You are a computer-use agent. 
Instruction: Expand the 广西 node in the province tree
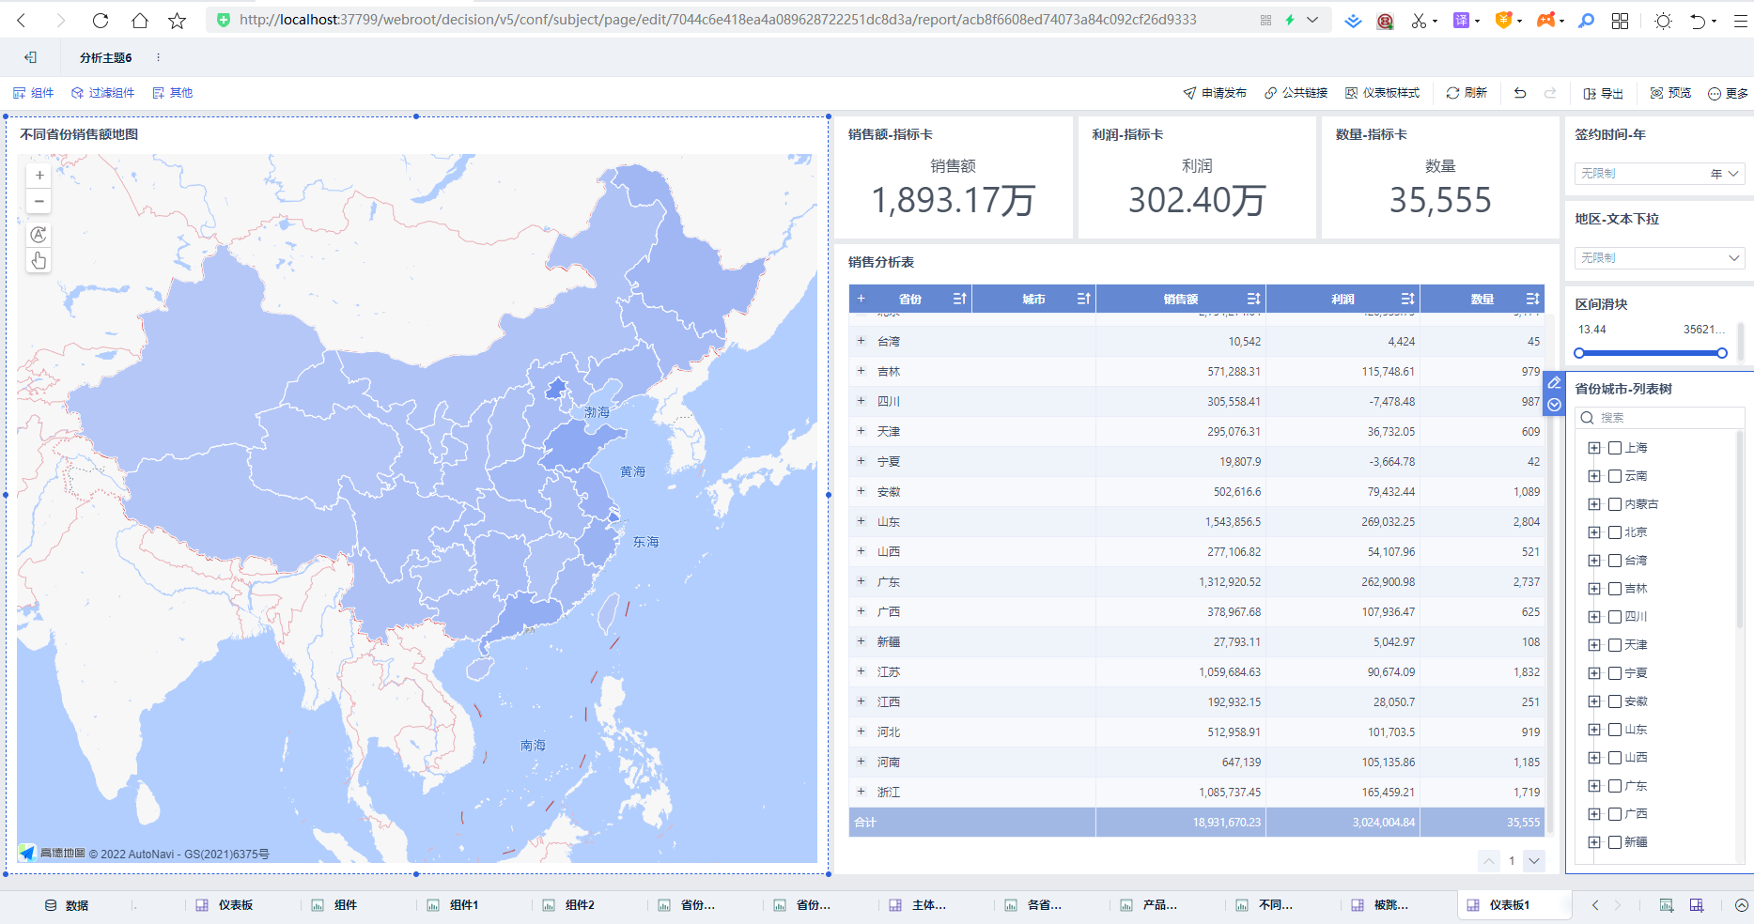point(1594,814)
